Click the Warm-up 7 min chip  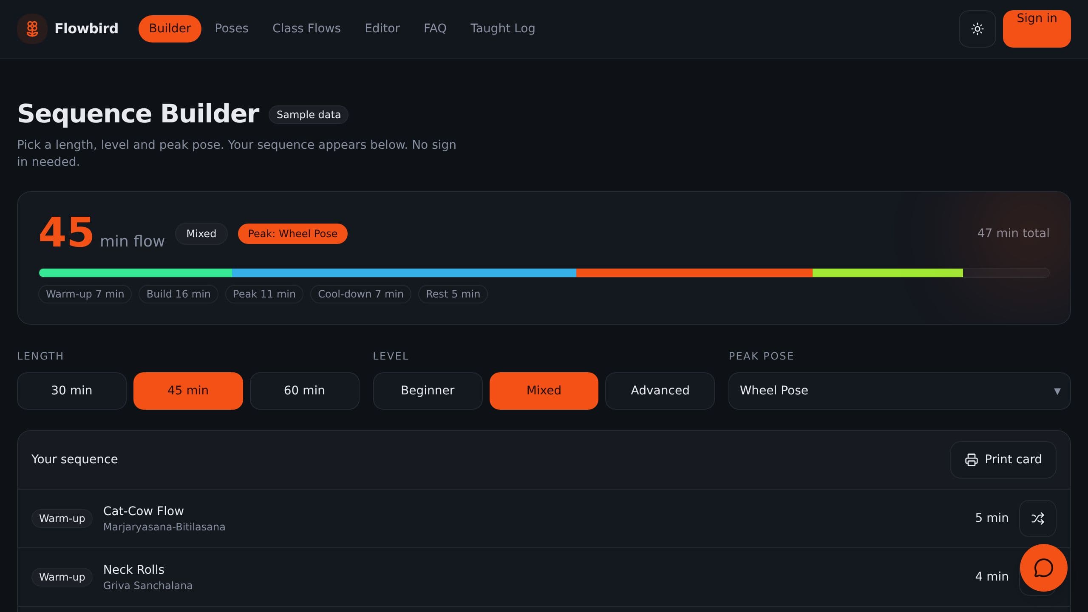pyautogui.click(x=85, y=294)
